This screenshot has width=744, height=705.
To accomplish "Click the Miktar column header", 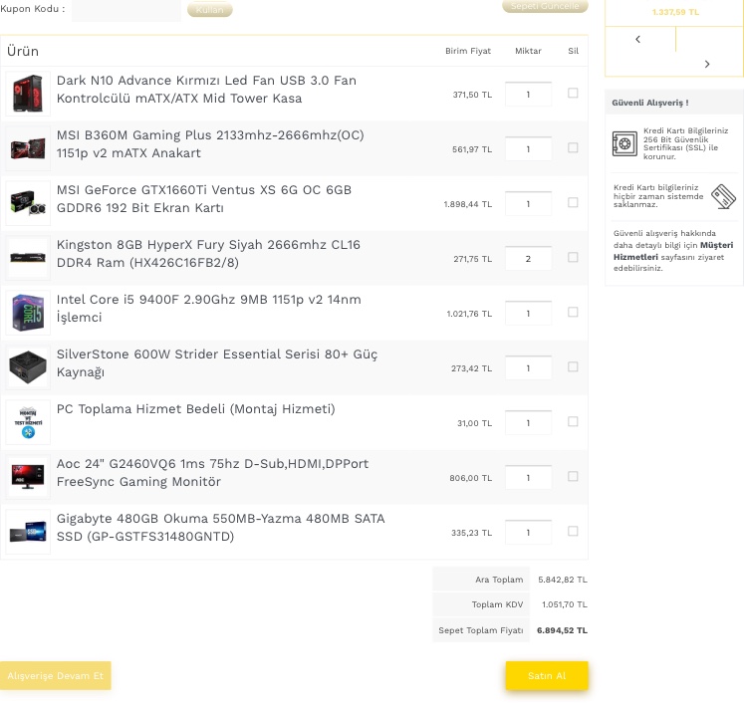I will 528,51.
